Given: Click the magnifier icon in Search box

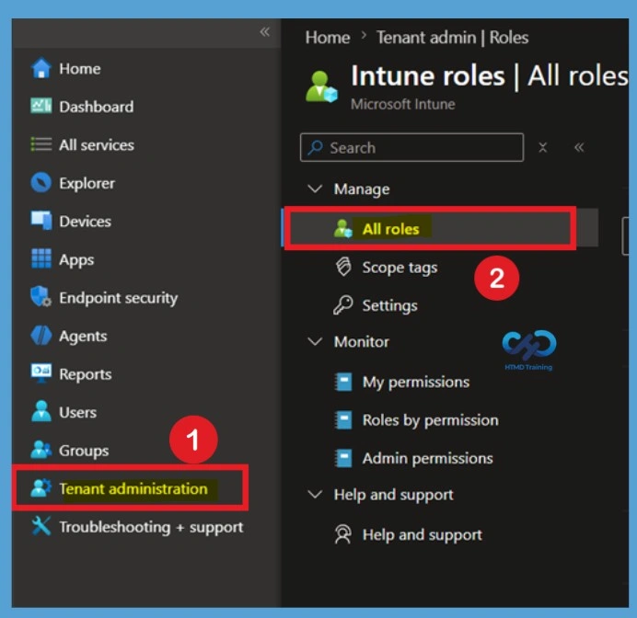Looking at the screenshot, I should (315, 147).
